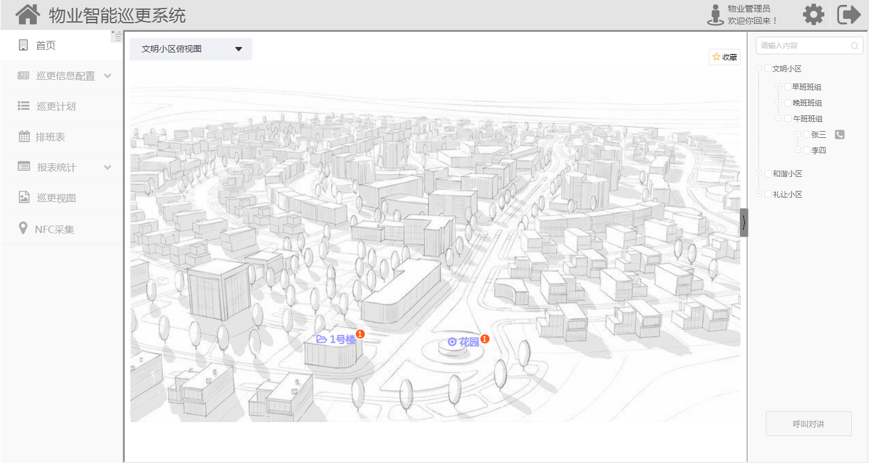Expand the 晚班班组 tree node
Screen dimensions: 869x463
tap(779, 102)
